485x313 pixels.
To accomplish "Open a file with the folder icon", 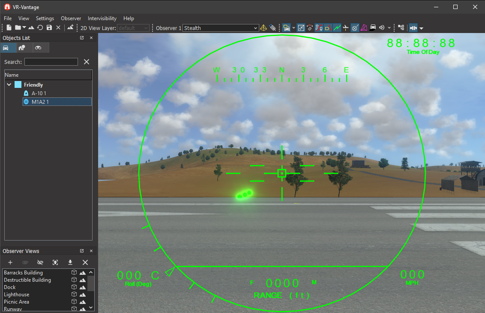I will click(18, 28).
